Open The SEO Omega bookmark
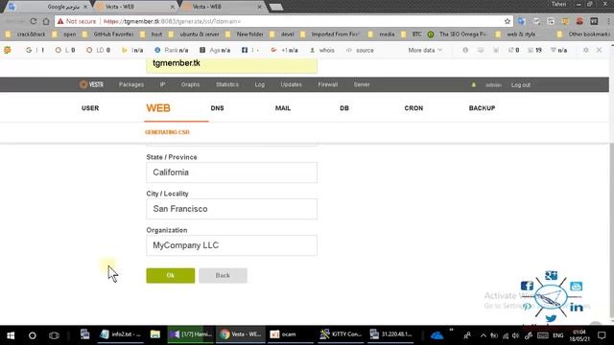The width and height of the screenshot is (614, 345). tap(457, 34)
